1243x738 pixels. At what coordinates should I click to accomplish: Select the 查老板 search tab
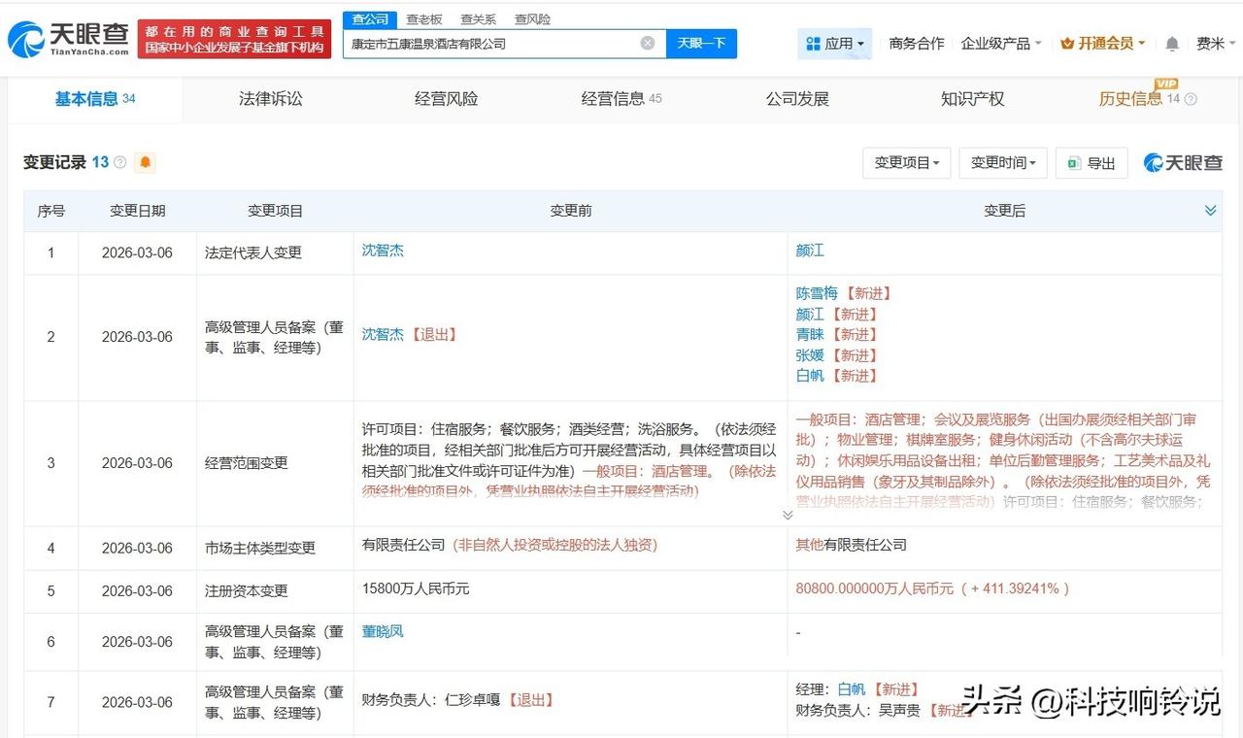point(424,18)
